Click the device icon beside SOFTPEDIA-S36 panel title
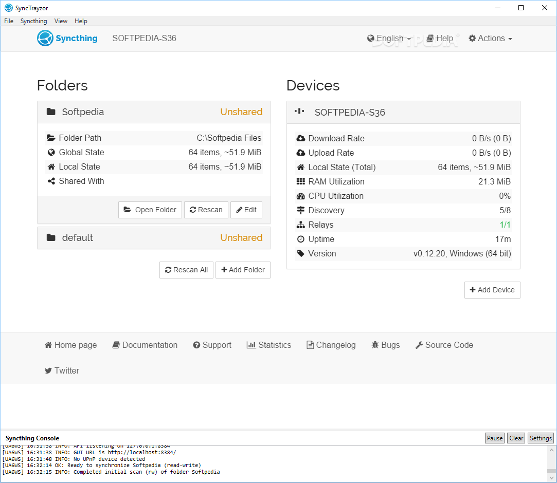The width and height of the screenshot is (557, 483). (299, 112)
